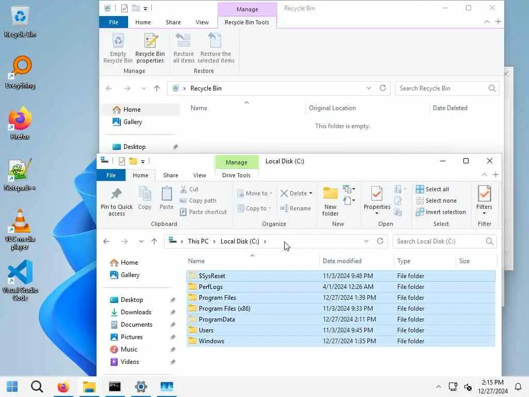Open View tab in Recycle Bin window
This screenshot has height=397, width=529.
(202, 22)
